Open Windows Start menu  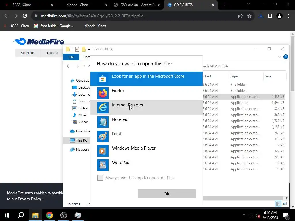point(7,215)
